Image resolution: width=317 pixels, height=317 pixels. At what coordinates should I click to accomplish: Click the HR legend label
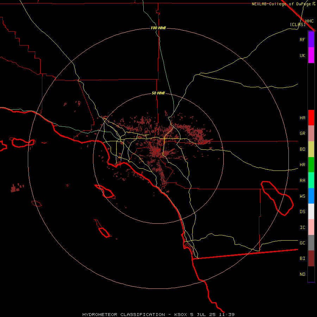coord(302,165)
